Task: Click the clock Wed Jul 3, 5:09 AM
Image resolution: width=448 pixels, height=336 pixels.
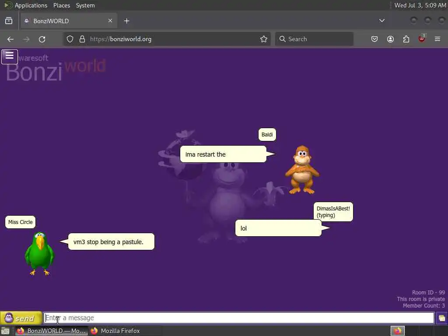Action: pos(420,5)
